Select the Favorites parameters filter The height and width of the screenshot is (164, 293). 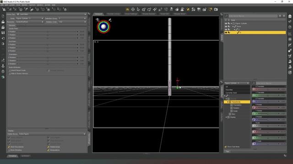(237, 90)
